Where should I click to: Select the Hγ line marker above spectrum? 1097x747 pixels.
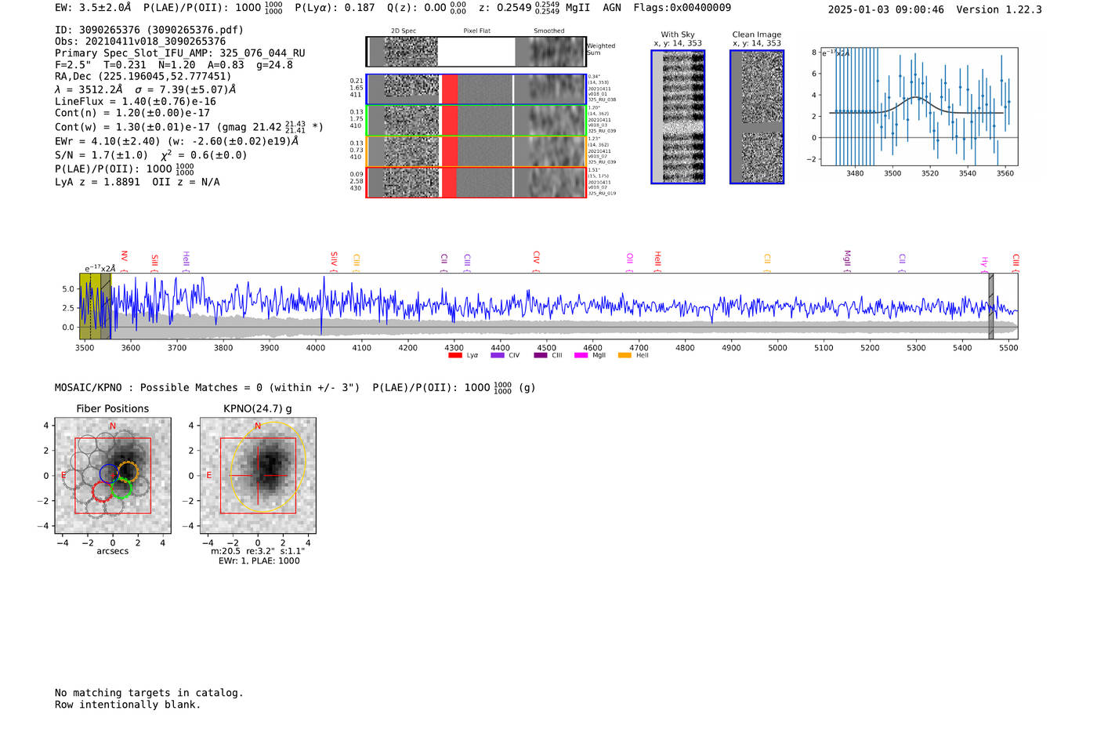(x=984, y=263)
